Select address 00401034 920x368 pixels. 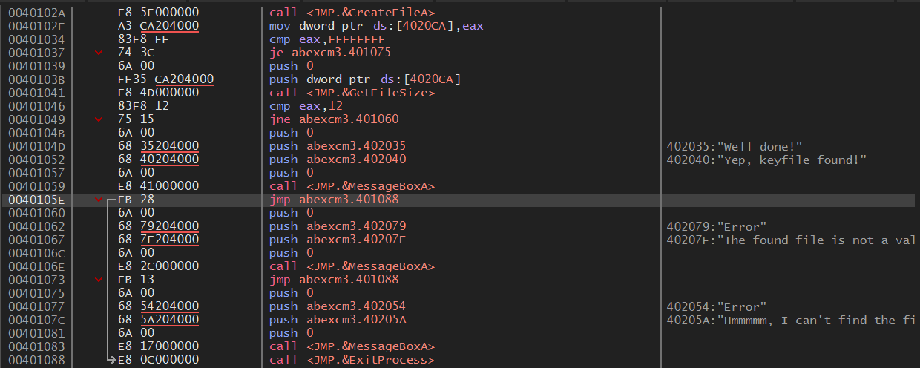[36, 39]
